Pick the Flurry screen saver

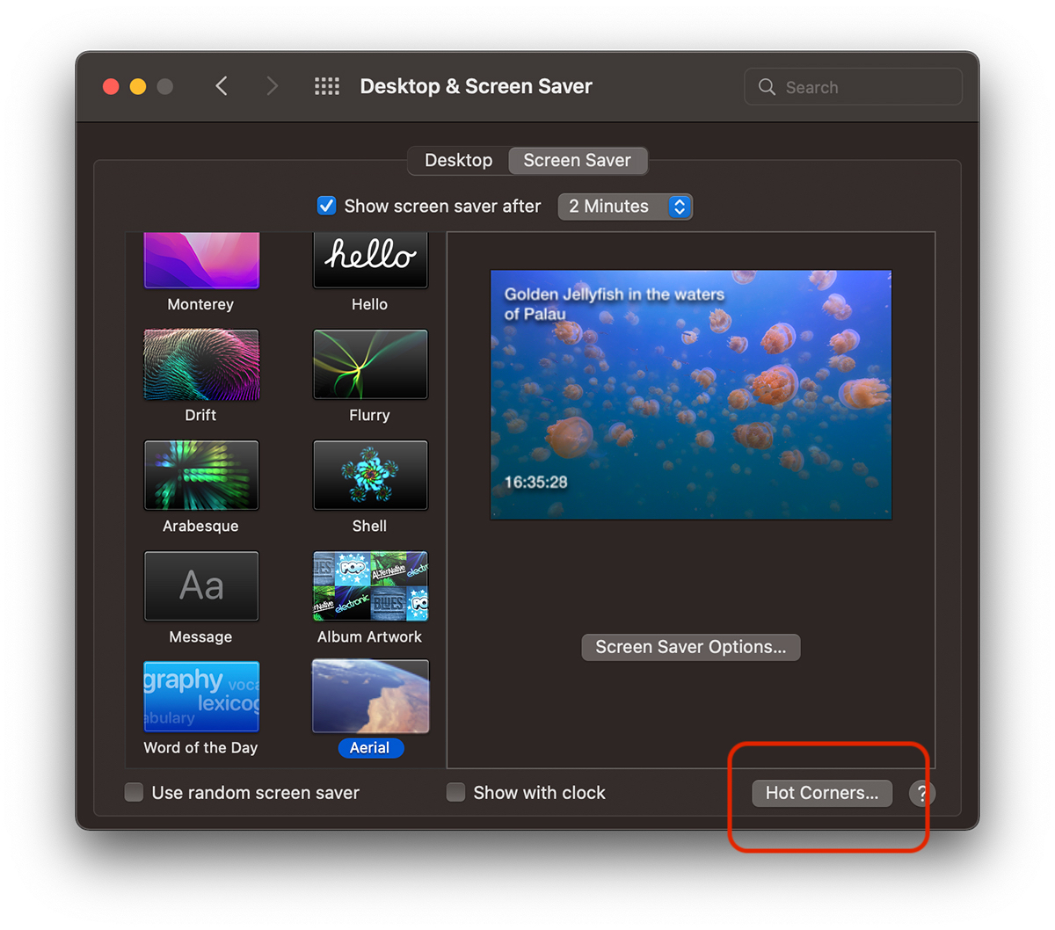370,365
